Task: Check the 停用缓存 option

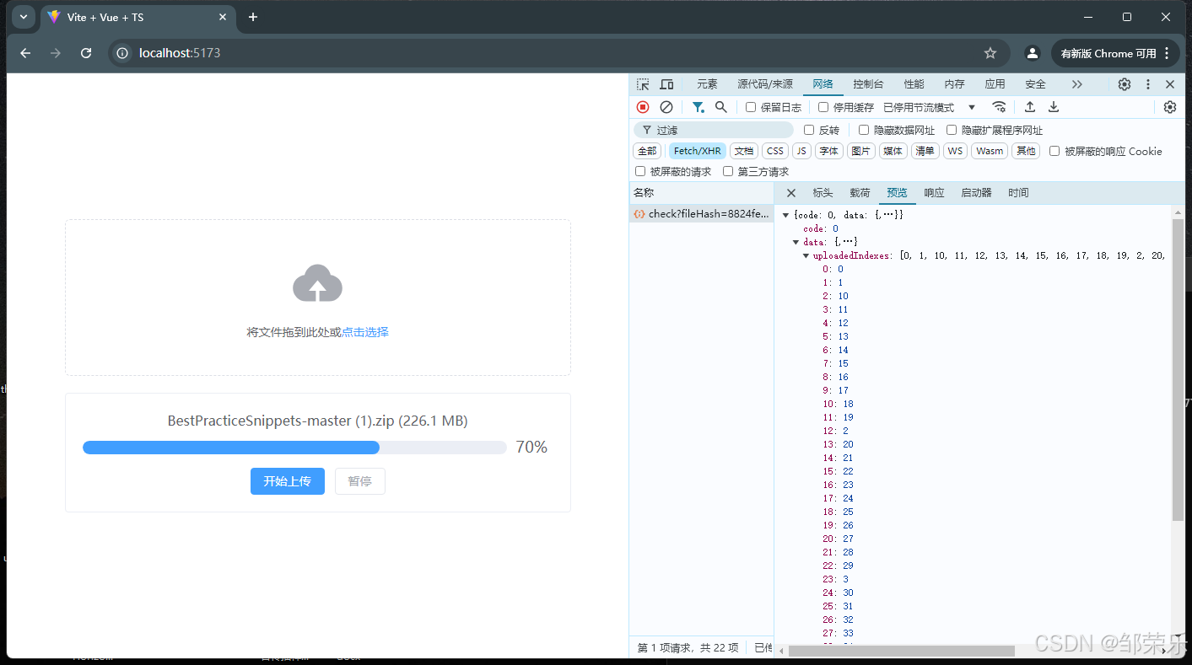Action: [823, 107]
